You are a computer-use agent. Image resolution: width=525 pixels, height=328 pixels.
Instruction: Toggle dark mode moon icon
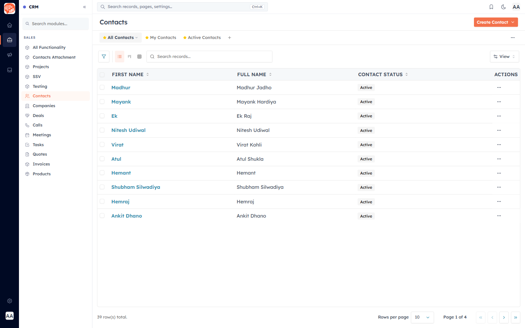click(503, 7)
